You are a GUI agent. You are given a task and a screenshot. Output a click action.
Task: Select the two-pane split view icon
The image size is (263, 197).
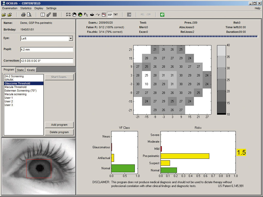click(x=43, y=15)
